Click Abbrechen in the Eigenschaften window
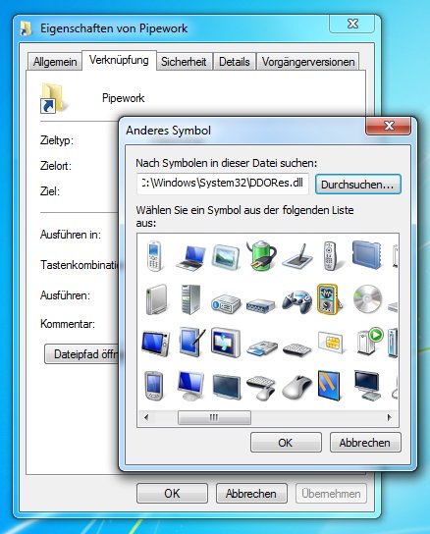 pos(251,493)
